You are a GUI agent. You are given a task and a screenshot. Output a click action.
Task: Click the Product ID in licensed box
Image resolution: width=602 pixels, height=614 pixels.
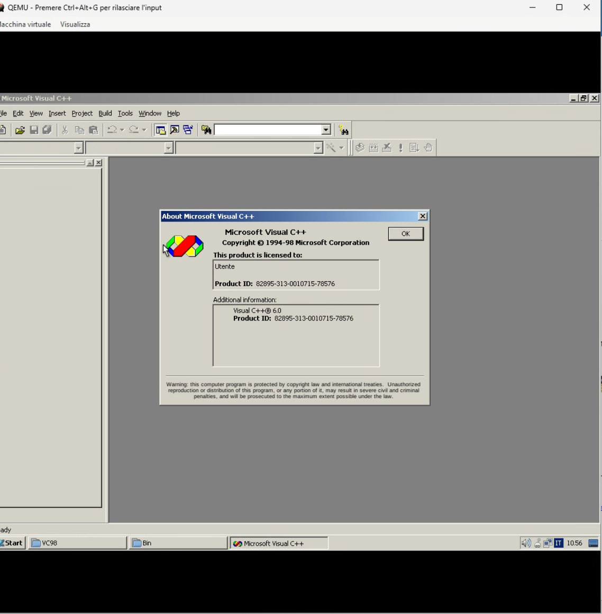tap(275, 284)
